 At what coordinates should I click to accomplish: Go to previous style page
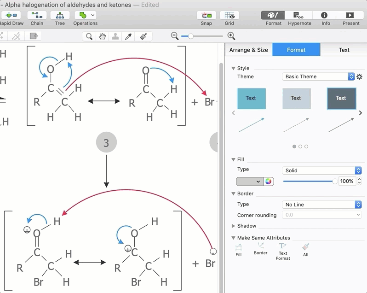tap(233, 113)
